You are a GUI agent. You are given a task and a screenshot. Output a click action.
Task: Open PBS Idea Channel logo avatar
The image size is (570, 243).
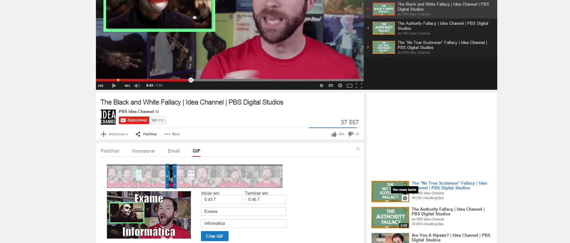point(108,117)
